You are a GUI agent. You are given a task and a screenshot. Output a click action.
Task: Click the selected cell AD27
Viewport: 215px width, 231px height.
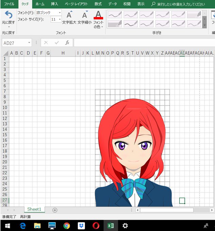[182, 200]
